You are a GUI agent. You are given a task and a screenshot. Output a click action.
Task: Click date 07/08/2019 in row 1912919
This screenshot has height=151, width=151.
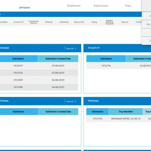click(x=58, y=66)
